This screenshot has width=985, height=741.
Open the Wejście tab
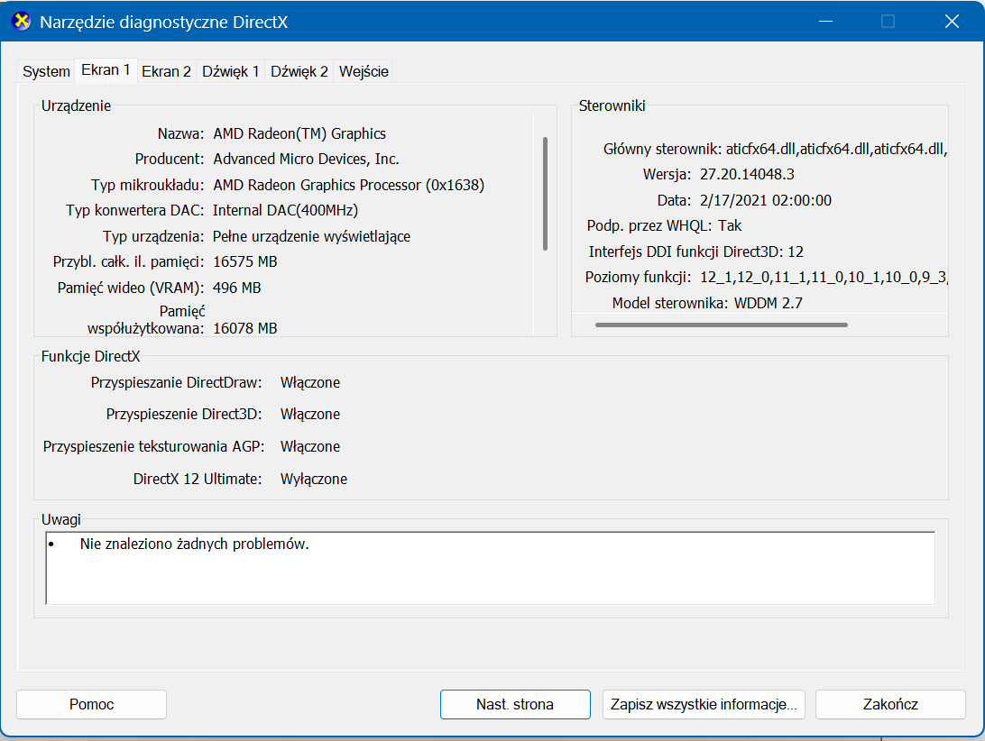pyautogui.click(x=364, y=71)
